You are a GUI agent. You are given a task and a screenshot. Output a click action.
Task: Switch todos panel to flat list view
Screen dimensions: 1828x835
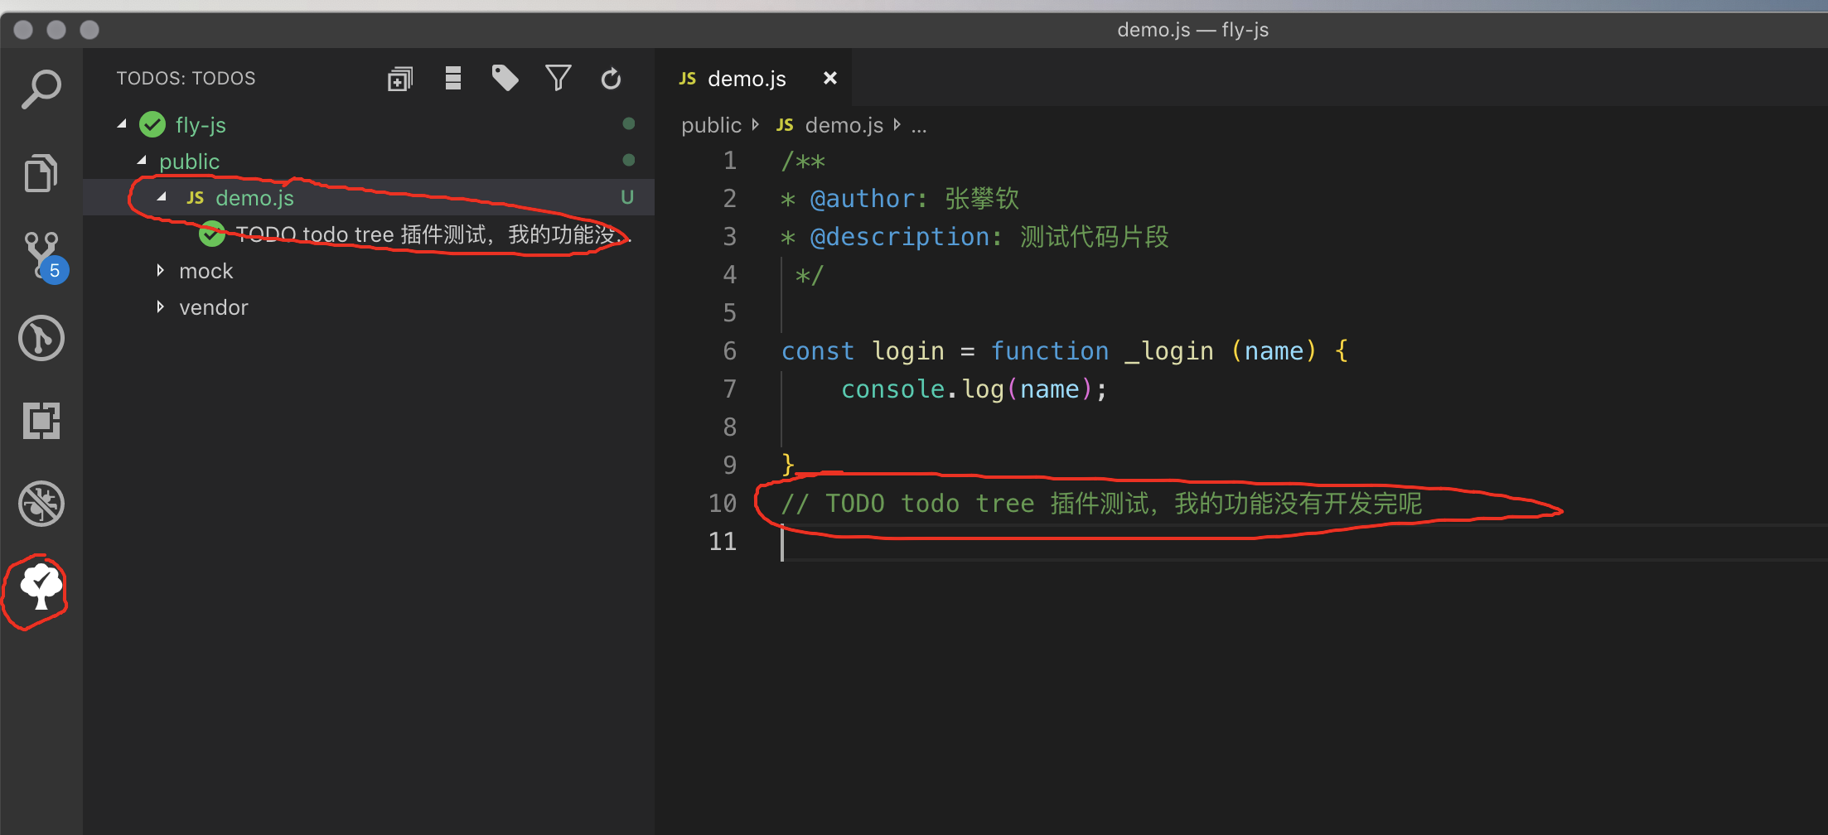coord(452,78)
